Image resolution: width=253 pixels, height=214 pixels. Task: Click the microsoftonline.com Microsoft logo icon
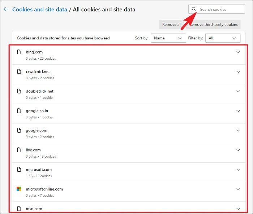(19, 189)
